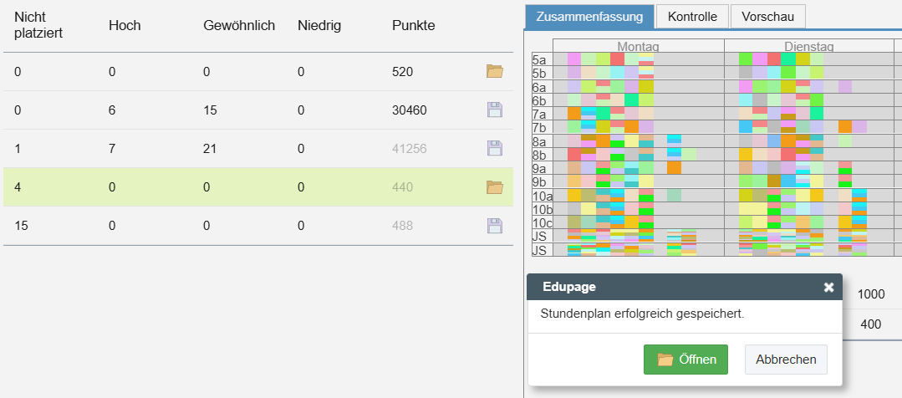Screen dimensions: 902x398
Task: Save the timetable with 41256 points
Action: pos(495,148)
